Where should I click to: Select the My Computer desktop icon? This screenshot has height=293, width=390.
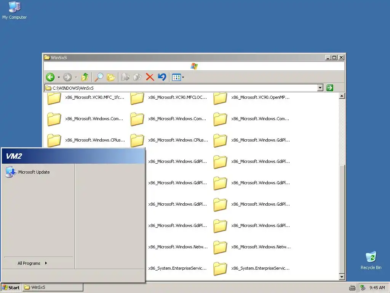[14, 10]
